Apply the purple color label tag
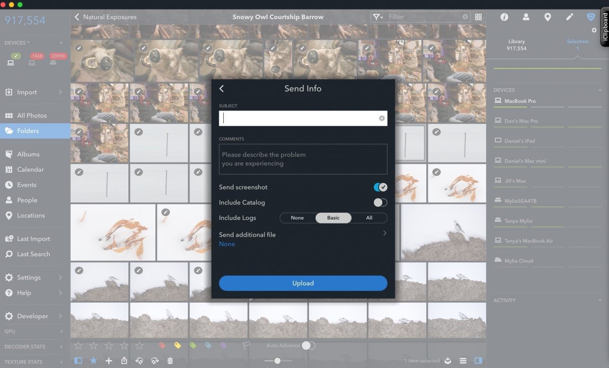609x368 pixels. coord(223,345)
